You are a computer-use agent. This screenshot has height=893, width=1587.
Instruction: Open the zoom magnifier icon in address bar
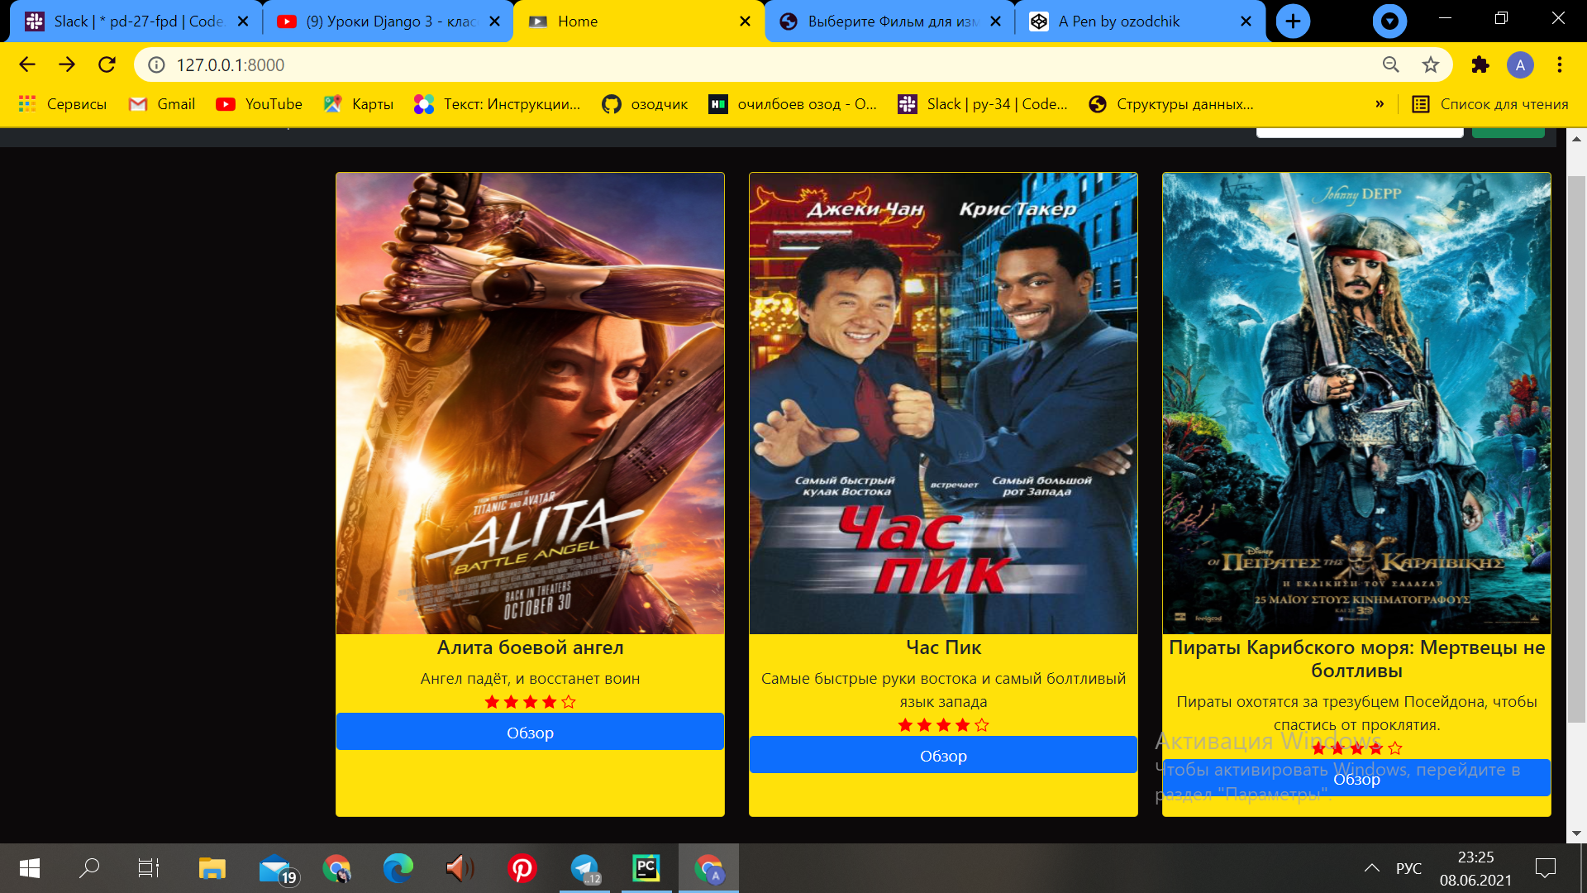click(1390, 64)
